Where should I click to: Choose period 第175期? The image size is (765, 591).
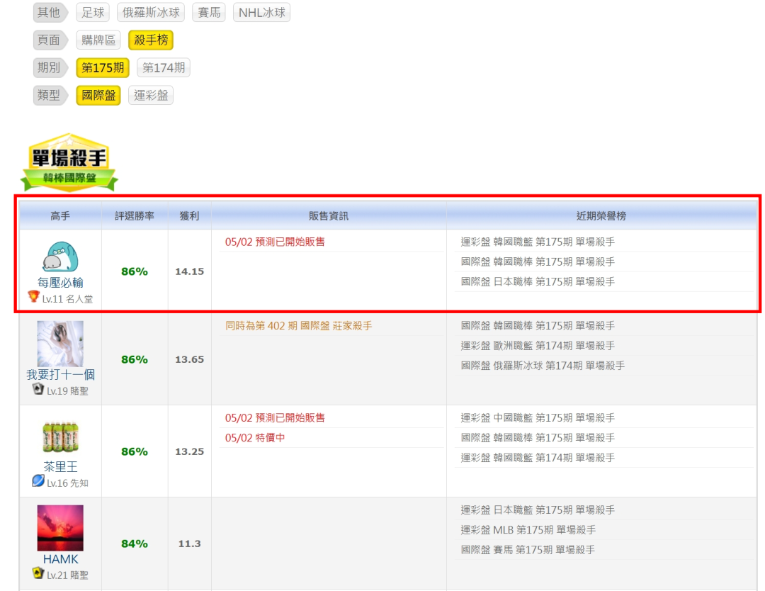point(103,68)
